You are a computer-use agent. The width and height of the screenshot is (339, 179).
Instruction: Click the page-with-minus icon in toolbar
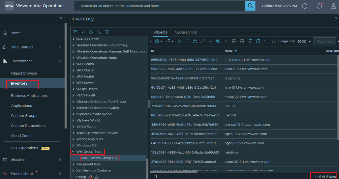pos(242,41)
